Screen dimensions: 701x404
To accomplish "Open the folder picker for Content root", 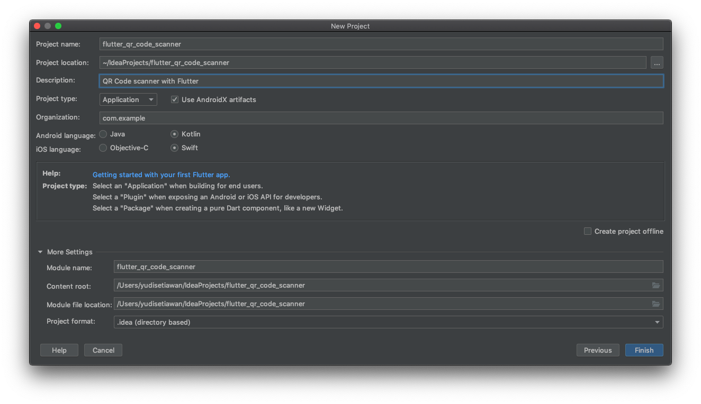I will [x=656, y=285].
